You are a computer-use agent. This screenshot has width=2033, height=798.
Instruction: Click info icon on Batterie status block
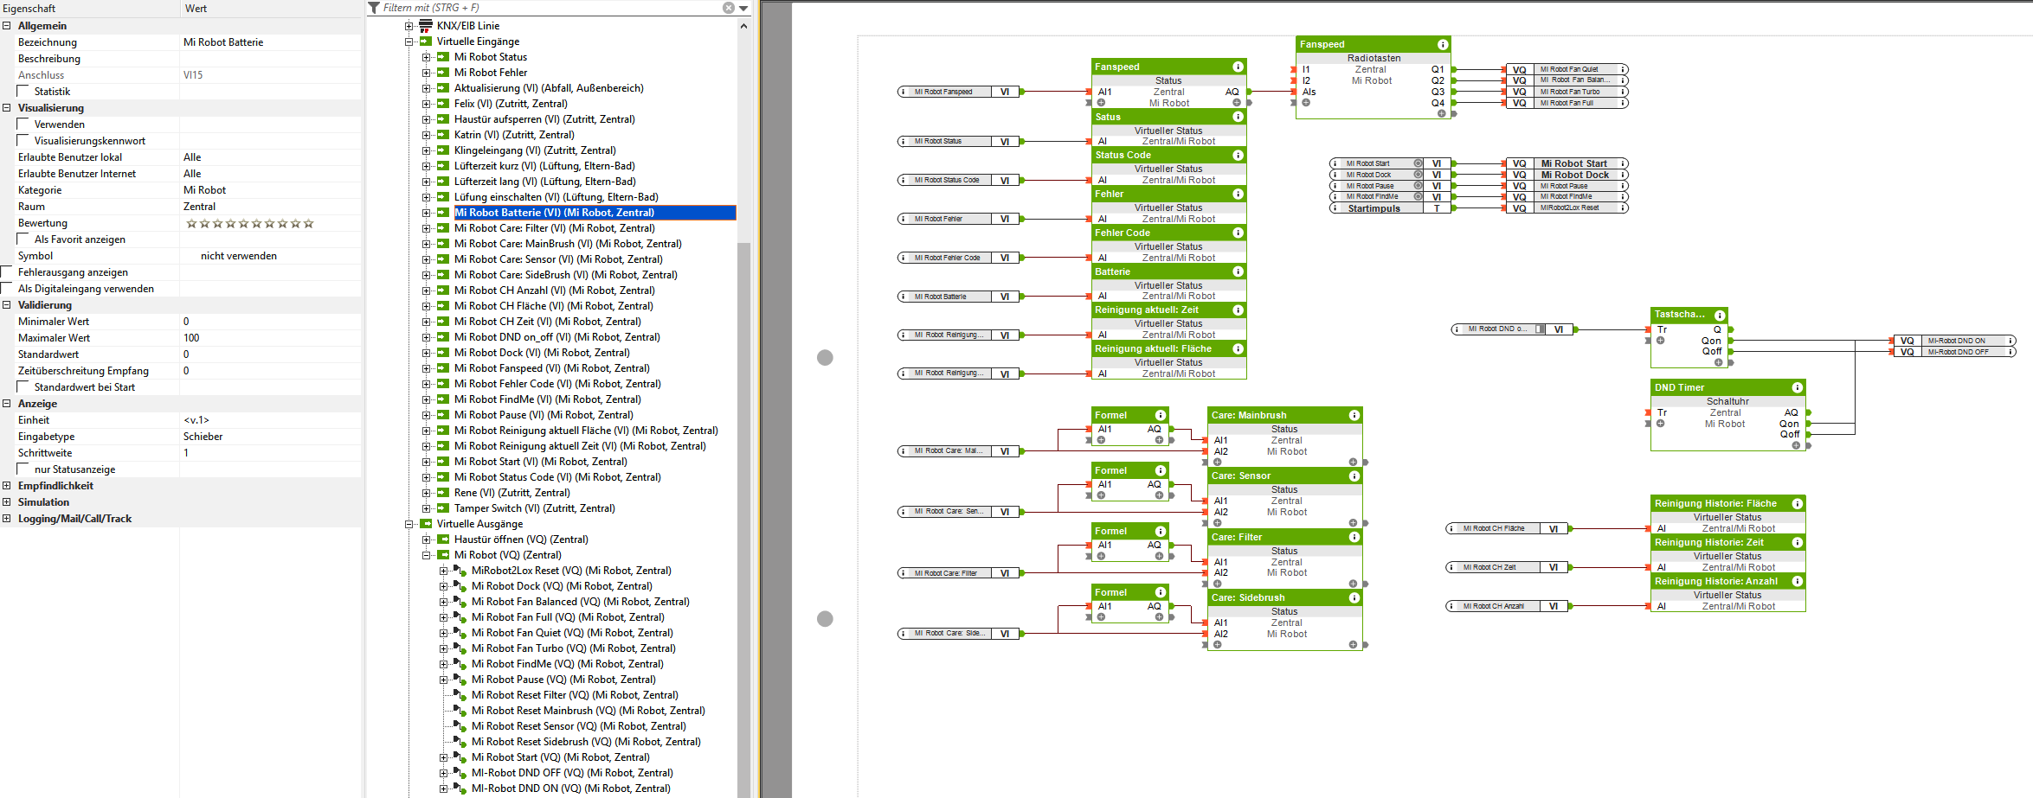click(1238, 271)
